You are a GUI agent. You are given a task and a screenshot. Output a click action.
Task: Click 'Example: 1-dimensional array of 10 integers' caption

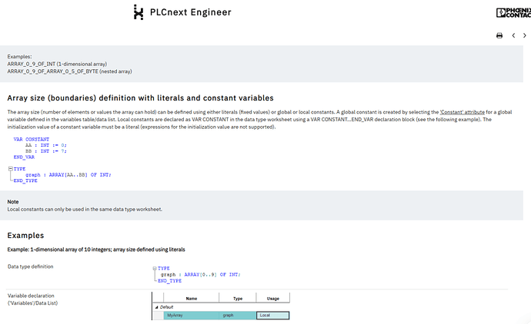tap(96, 250)
